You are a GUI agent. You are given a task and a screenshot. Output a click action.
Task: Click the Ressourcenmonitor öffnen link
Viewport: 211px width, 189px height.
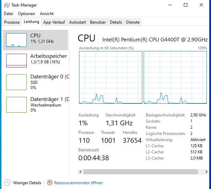[78, 183]
